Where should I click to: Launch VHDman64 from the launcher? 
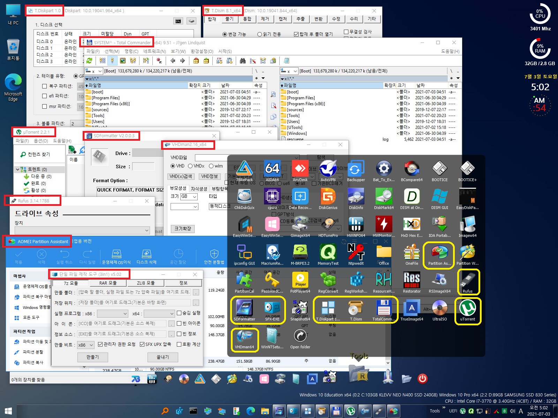[x=244, y=338]
